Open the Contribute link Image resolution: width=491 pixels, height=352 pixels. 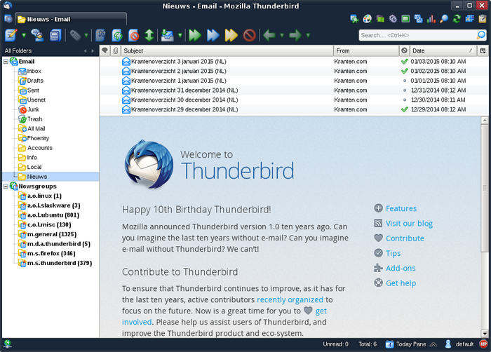pos(405,238)
